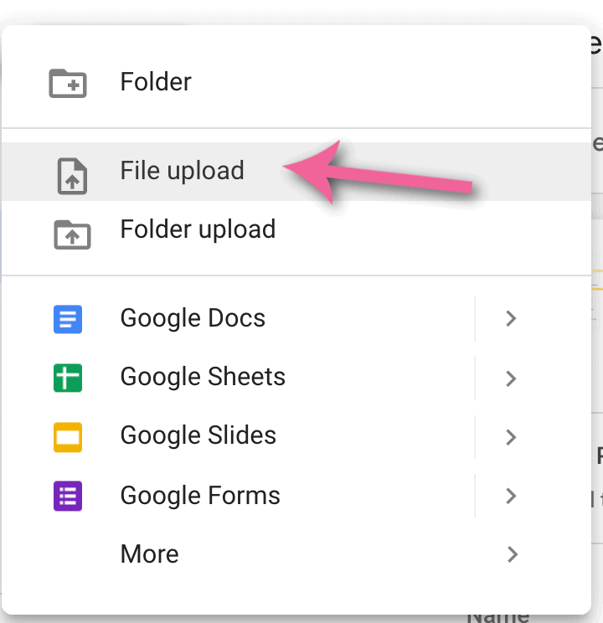
Task: Click the new Folder icon with plus sign
Action: pos(68,83)
